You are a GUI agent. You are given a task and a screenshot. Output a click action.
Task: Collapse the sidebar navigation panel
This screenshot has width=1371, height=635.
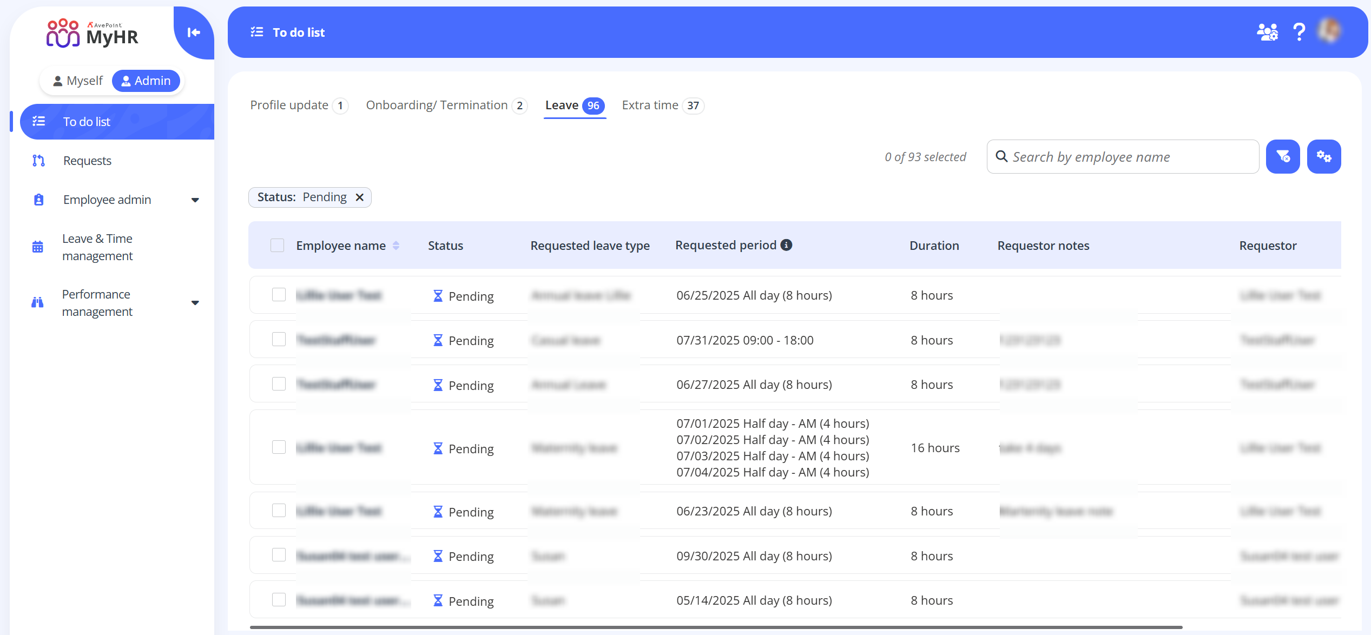(193, 32)
